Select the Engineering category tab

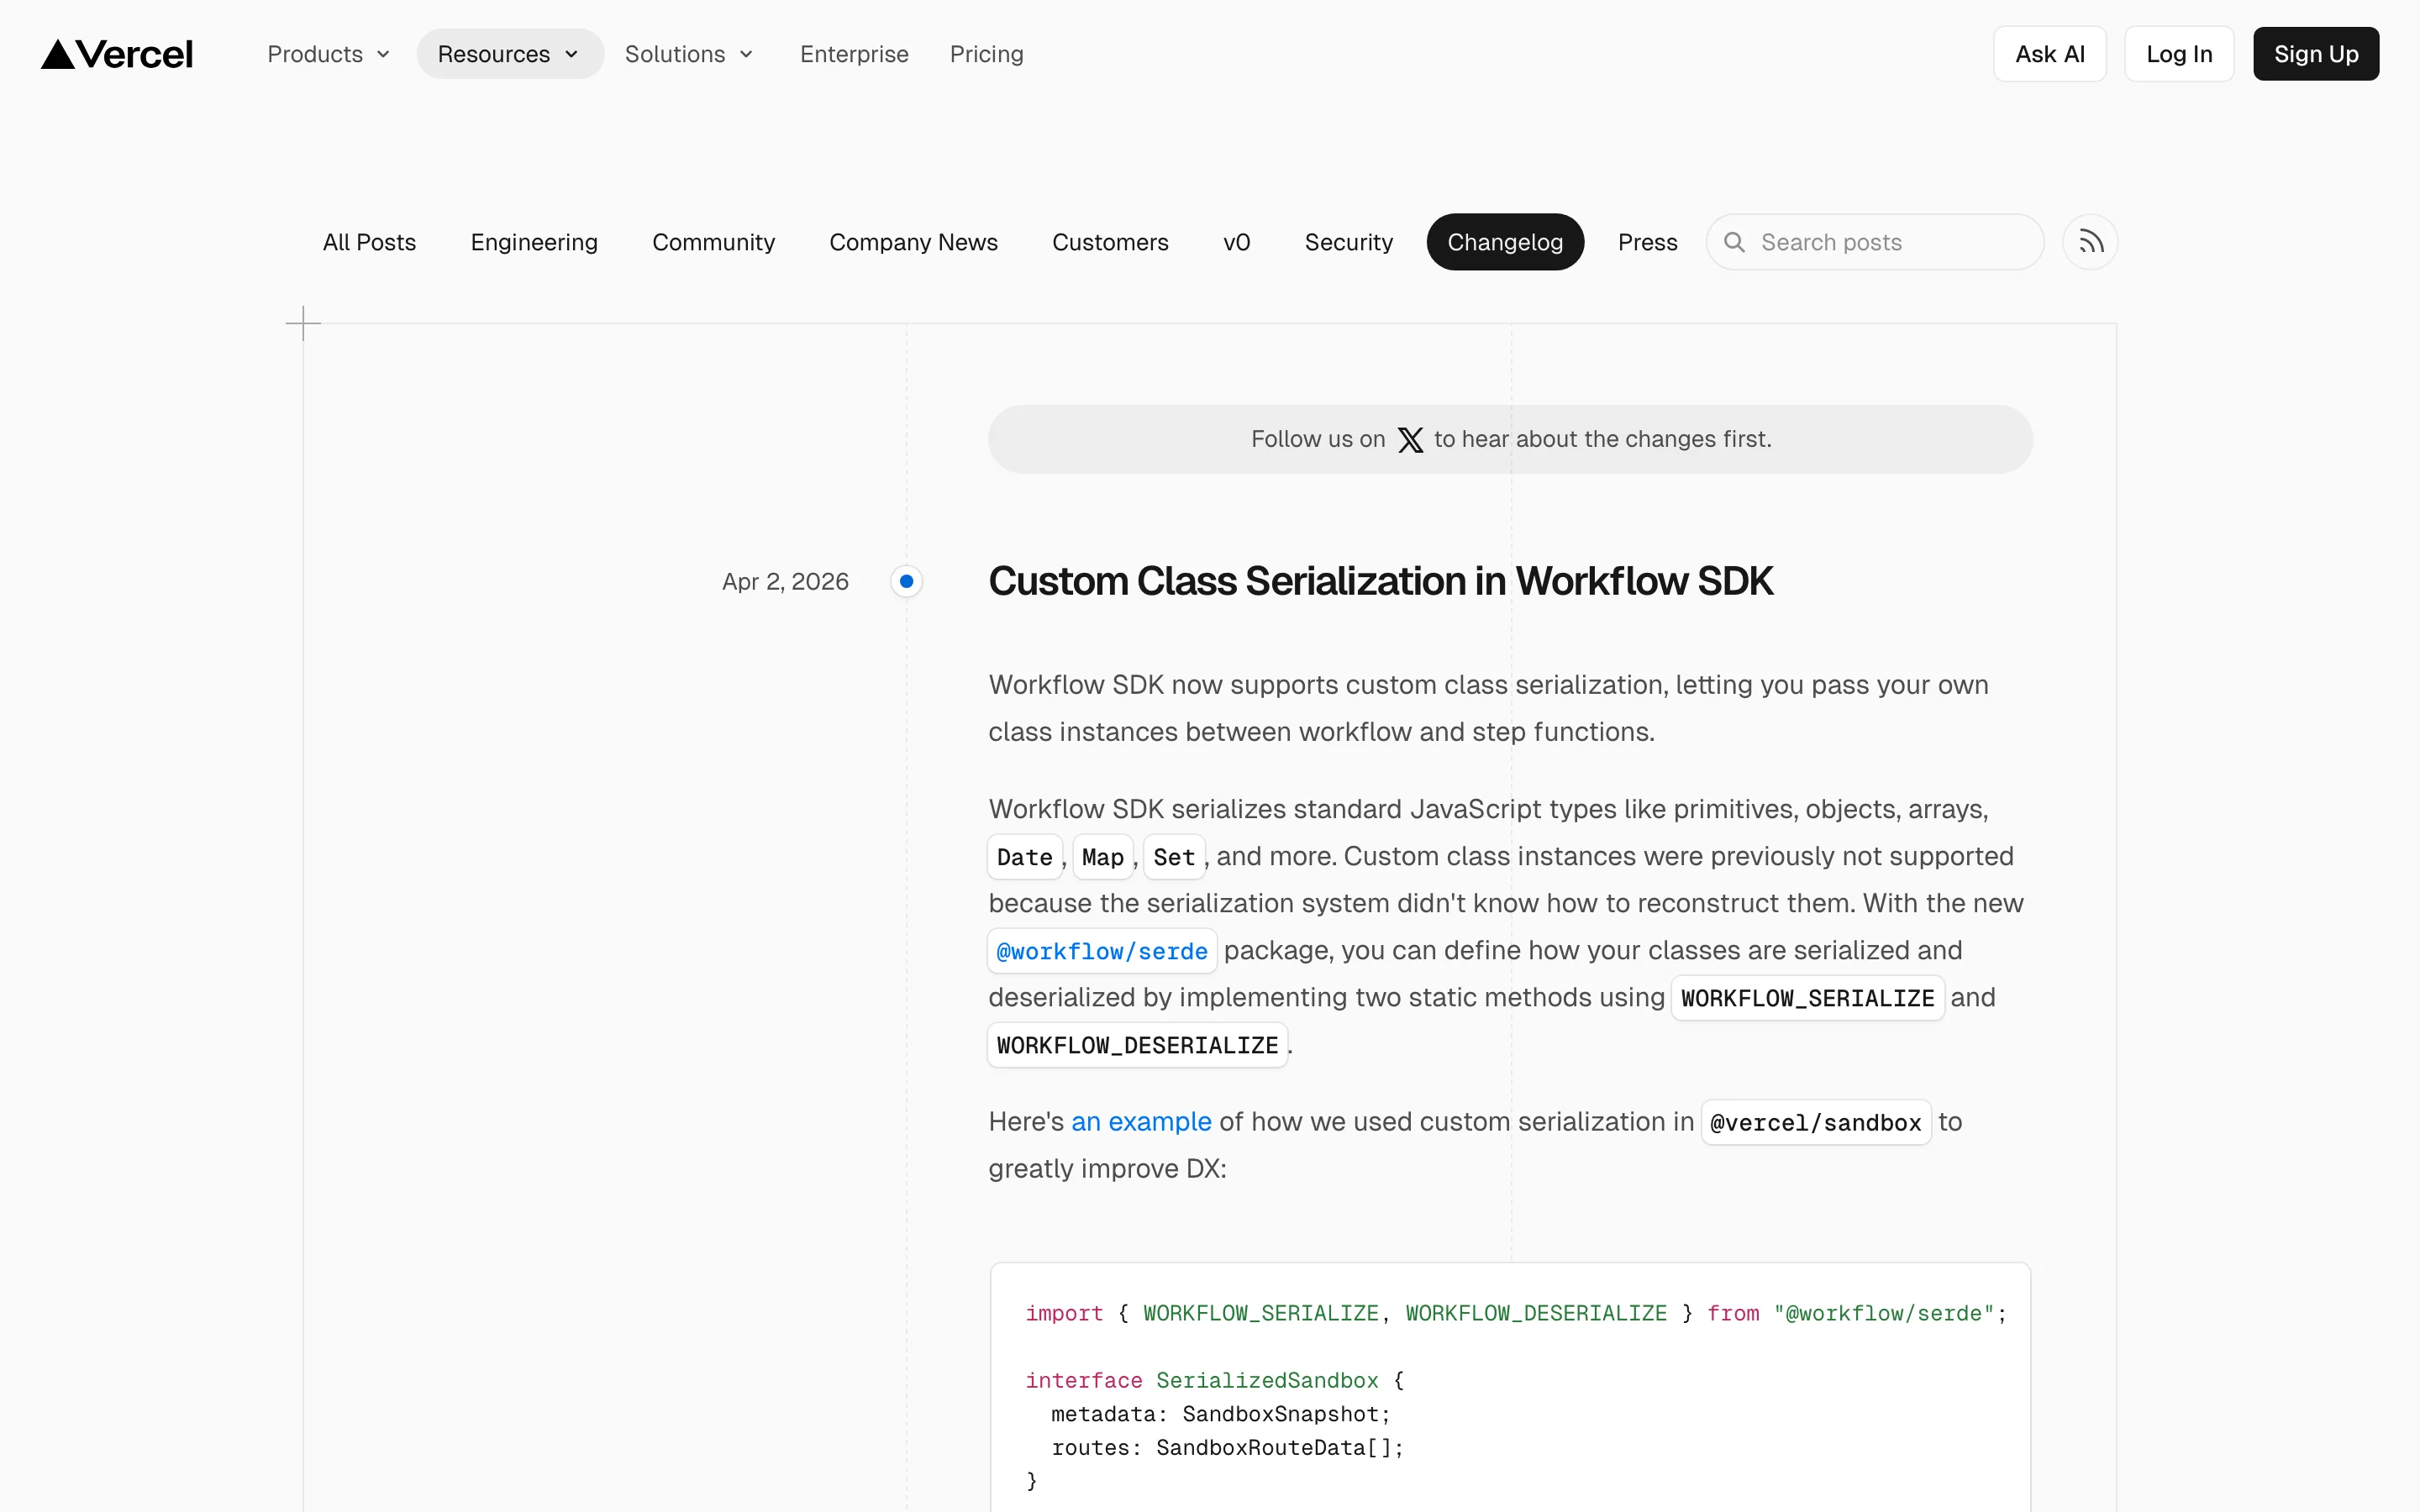tap(534, 242)
